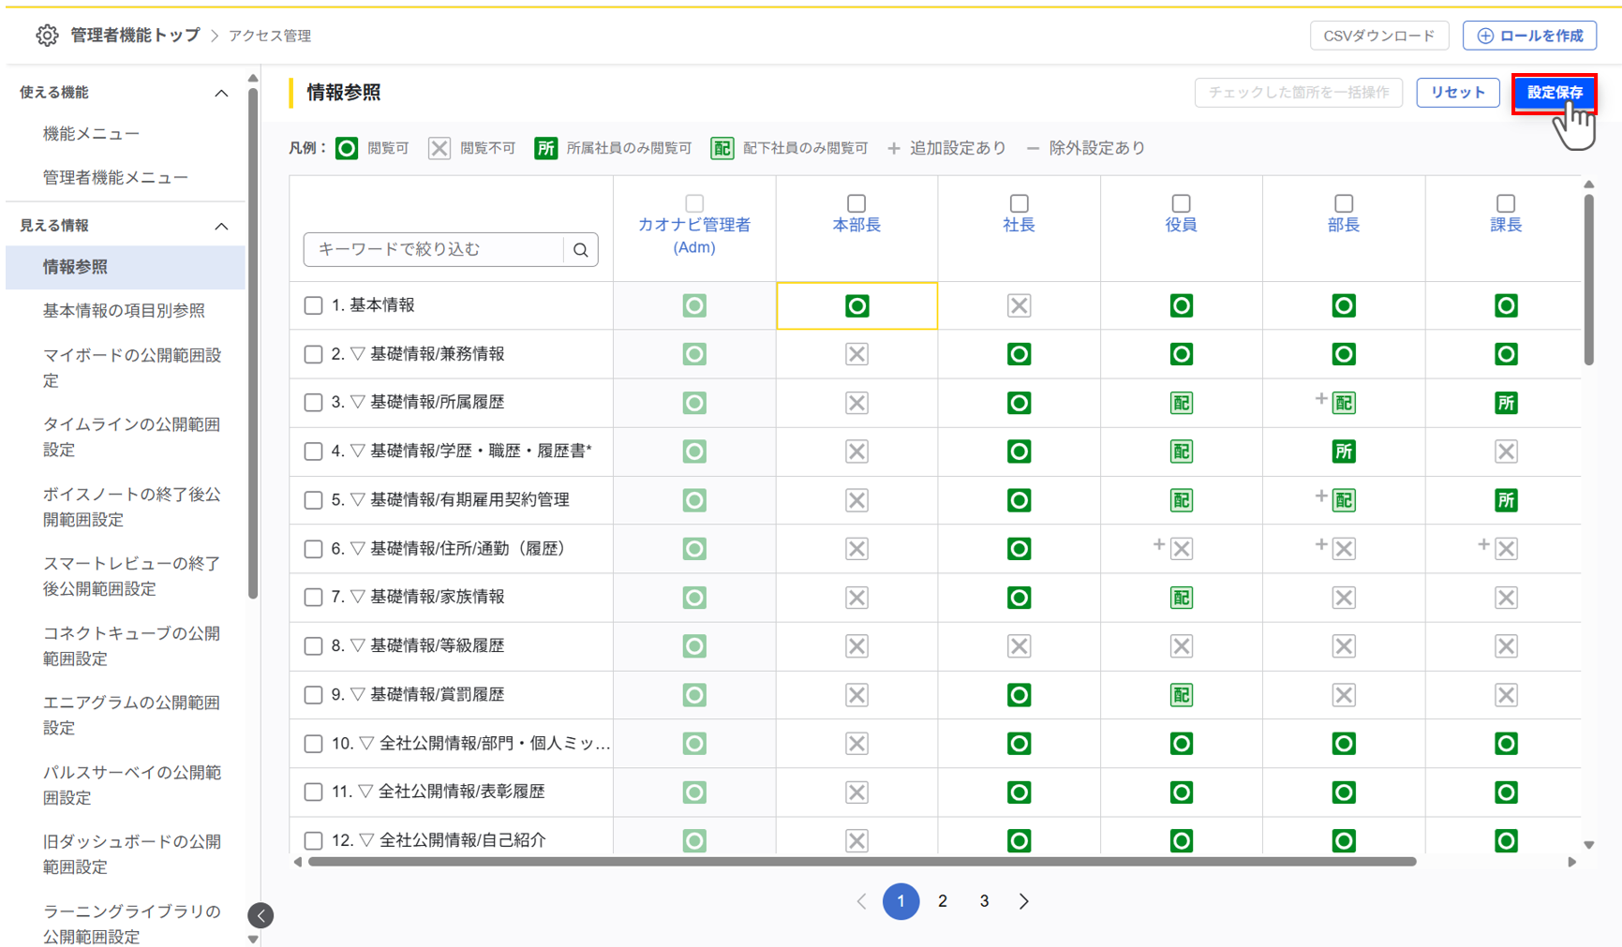The width and height of the screenshot is (1622, 947).
Task: Click the 設定保存 button
Action: tap(1555, 93)
